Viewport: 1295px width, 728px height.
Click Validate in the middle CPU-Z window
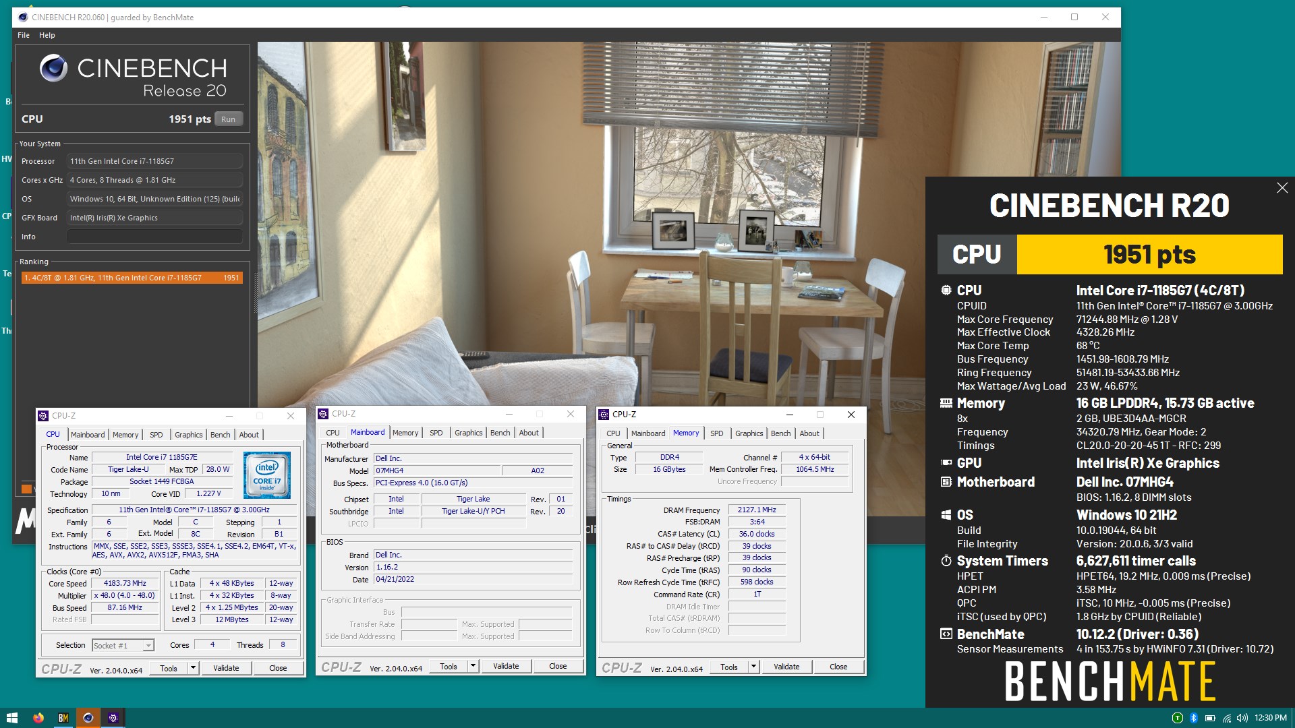tap(506, 666)
